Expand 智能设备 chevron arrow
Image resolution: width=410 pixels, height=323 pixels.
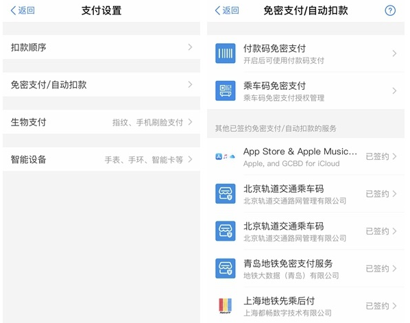(190, 159)
